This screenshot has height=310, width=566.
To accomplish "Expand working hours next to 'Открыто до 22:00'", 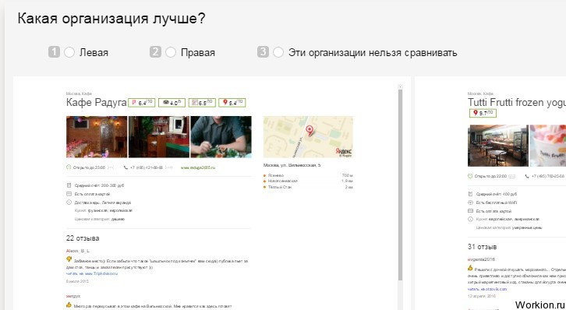I will point(512,176).
